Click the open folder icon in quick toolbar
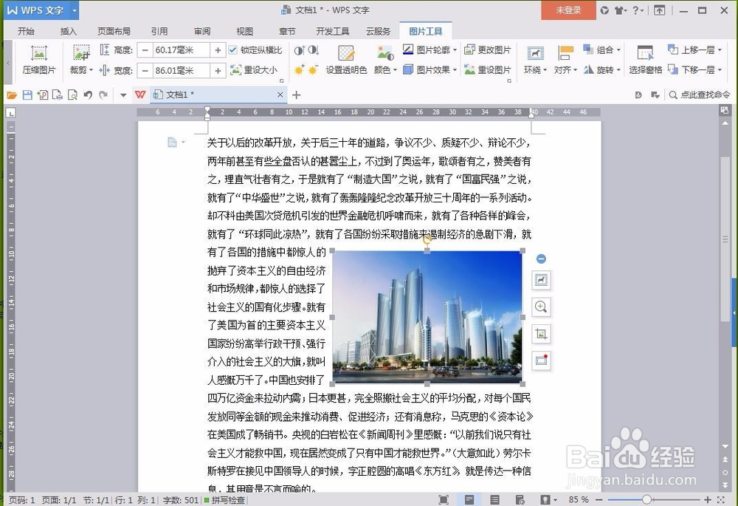738x506 pixels. click(x=12, y=95)
